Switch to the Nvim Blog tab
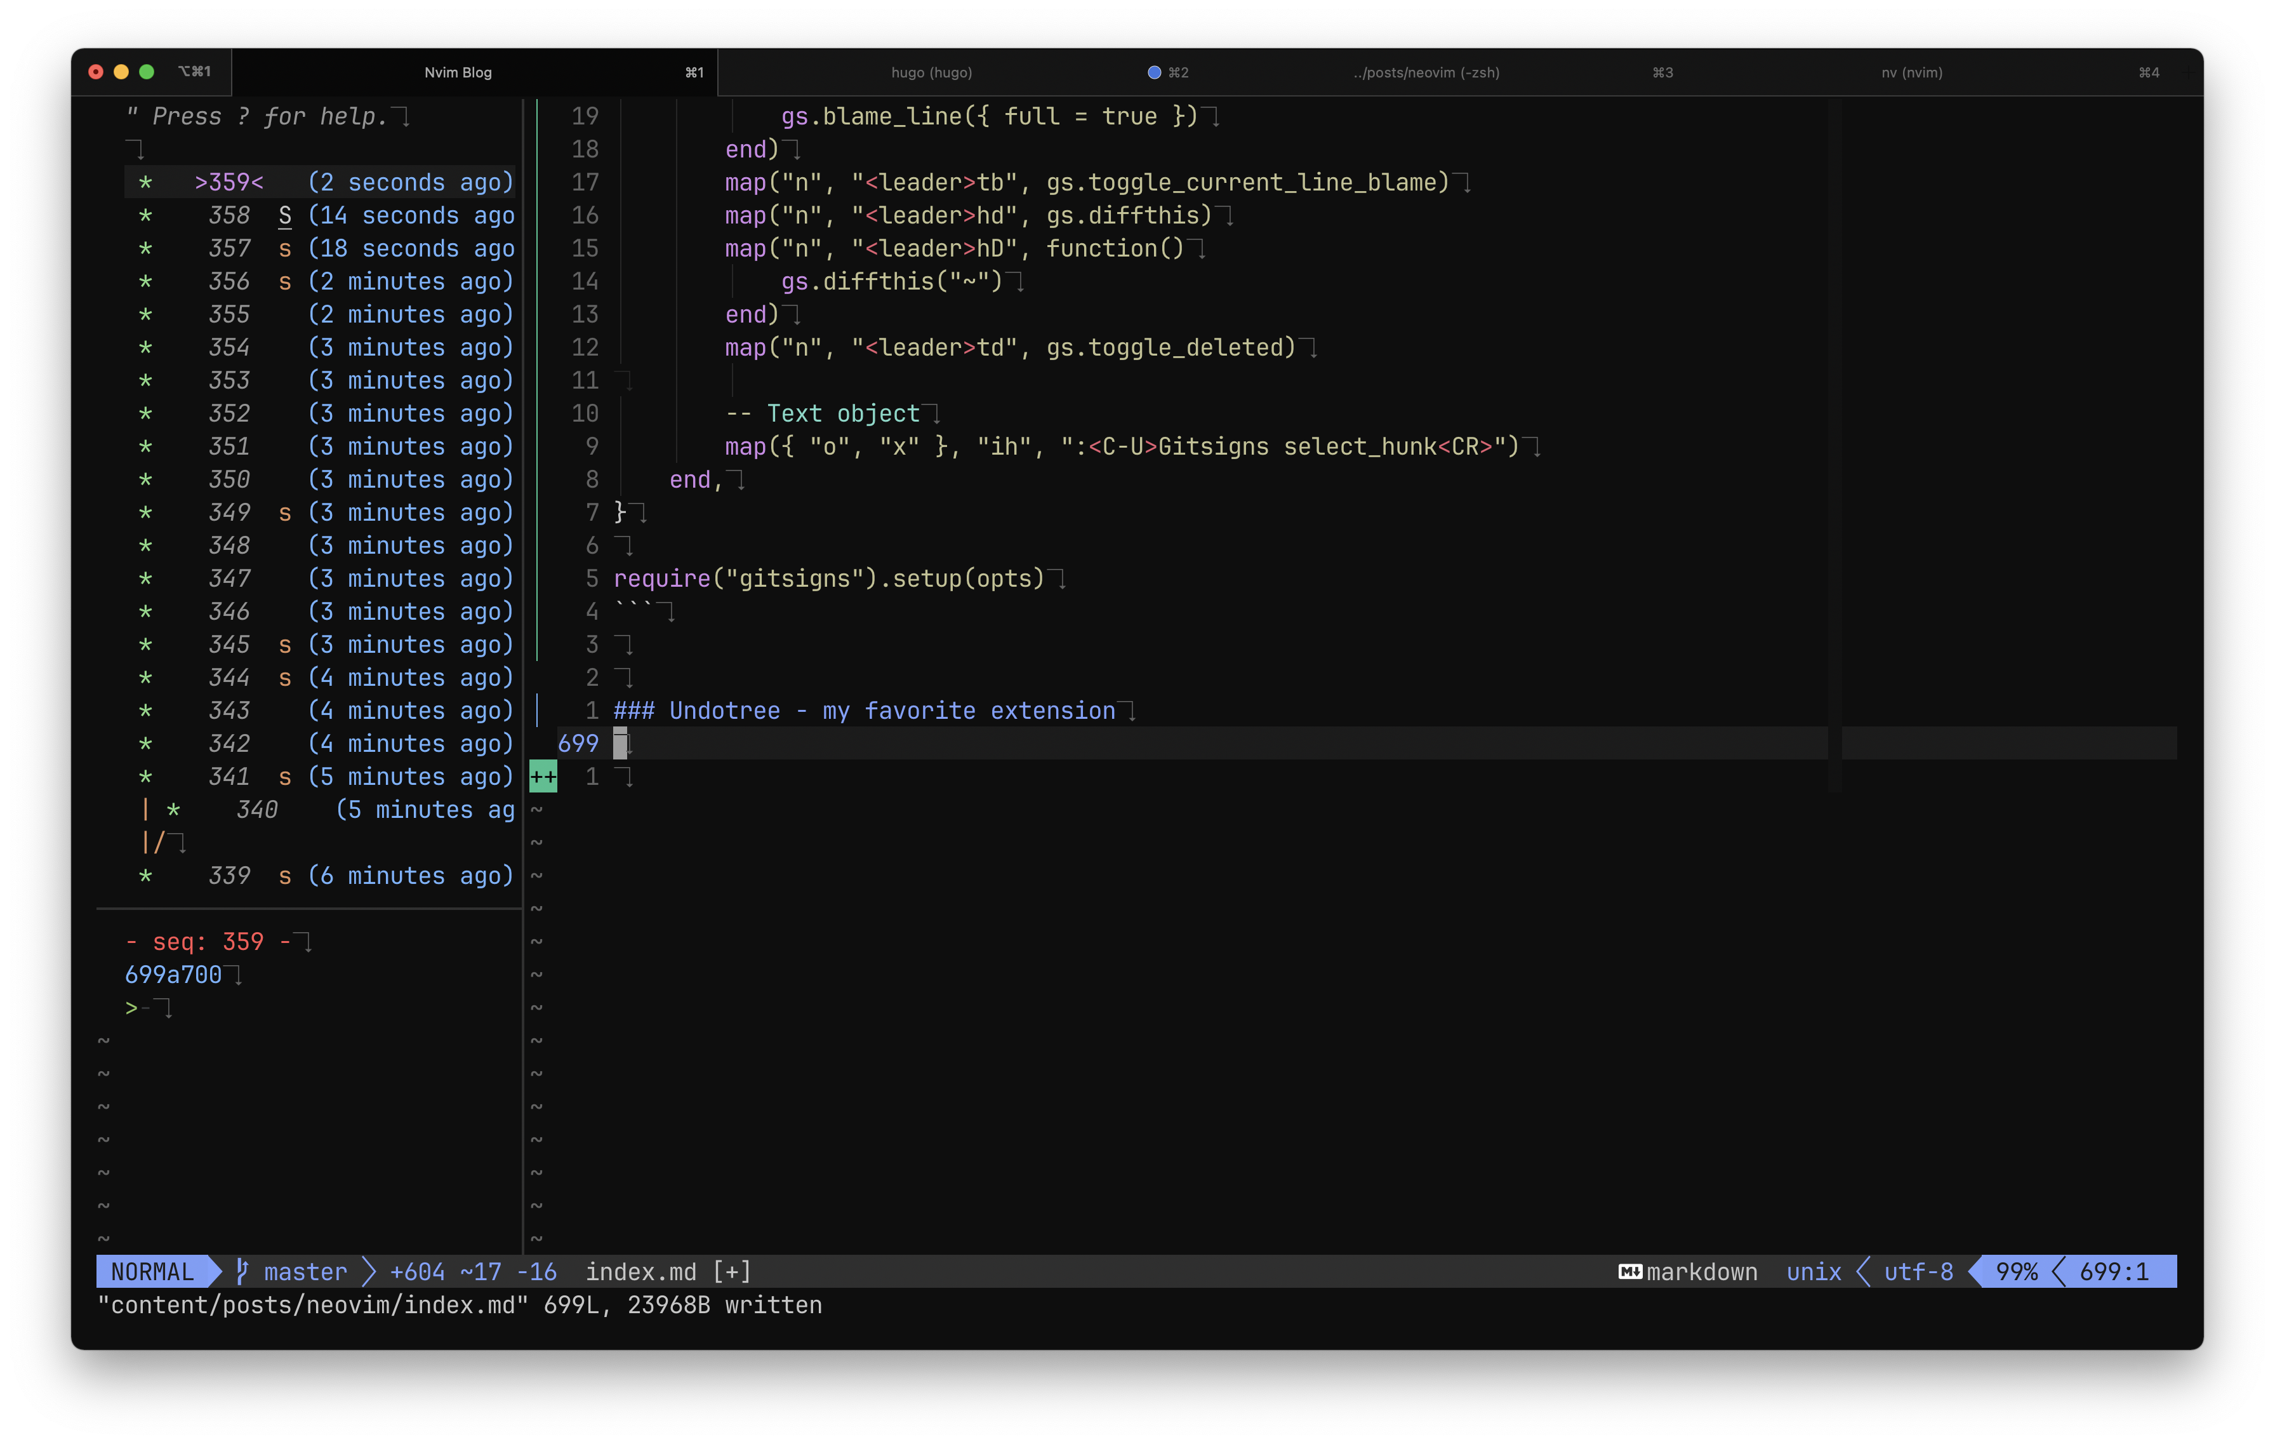2275x1444 pixels. [474, 72]
